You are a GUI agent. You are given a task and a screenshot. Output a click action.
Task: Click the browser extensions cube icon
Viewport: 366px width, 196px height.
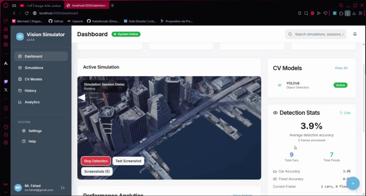341,13
